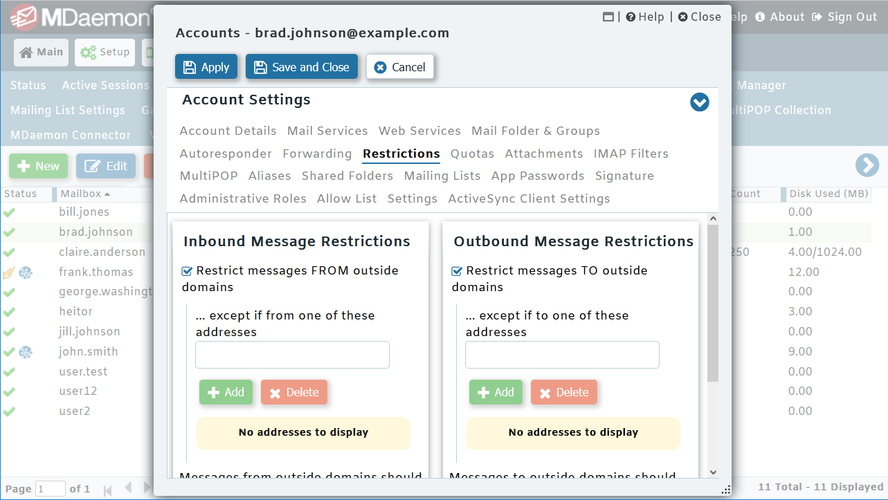The width and height of the screenshot is (888, 500).
Task: Click the Apply button
Action: pyautogui.click(x=206, y=66)
